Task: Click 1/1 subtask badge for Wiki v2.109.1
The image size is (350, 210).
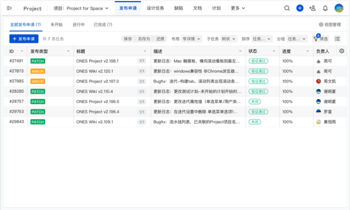Action: click(142, 122)
